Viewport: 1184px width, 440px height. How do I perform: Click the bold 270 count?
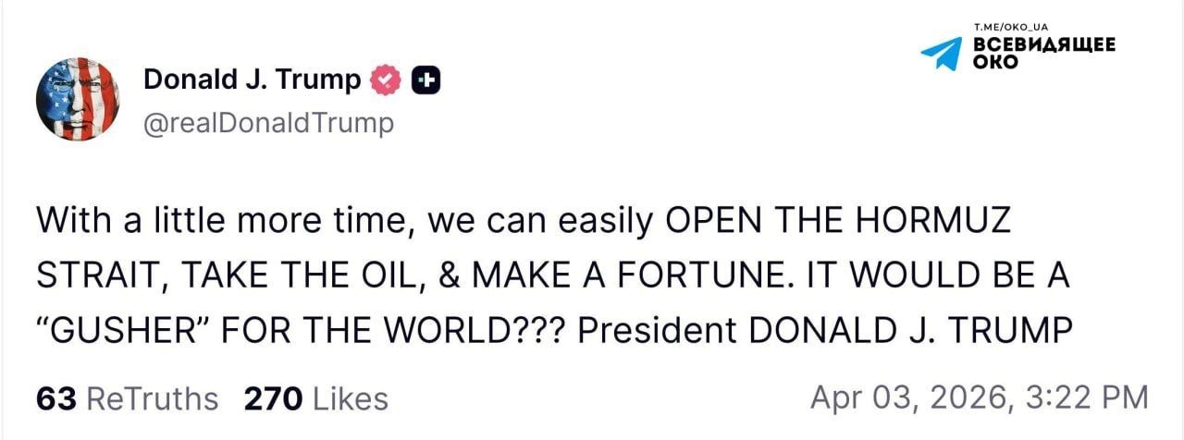(x=273, y=398)
